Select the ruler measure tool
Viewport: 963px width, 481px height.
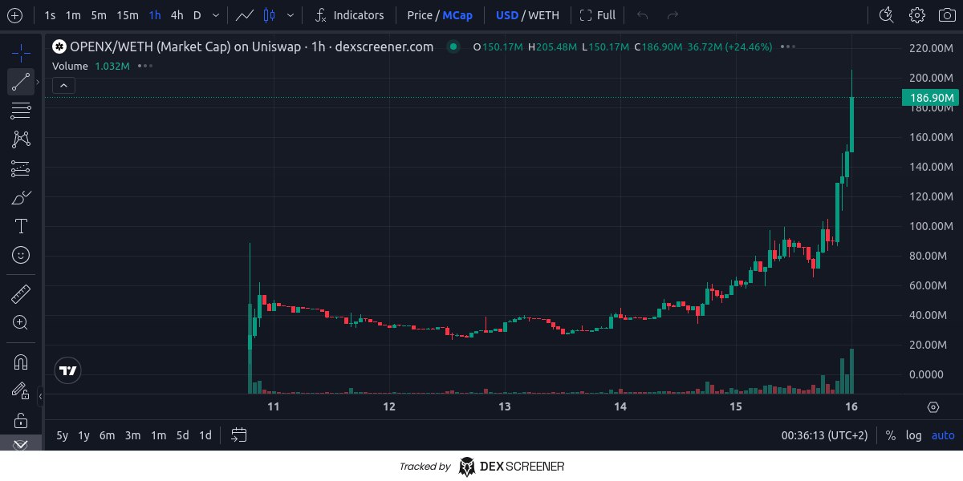[21, 293]
